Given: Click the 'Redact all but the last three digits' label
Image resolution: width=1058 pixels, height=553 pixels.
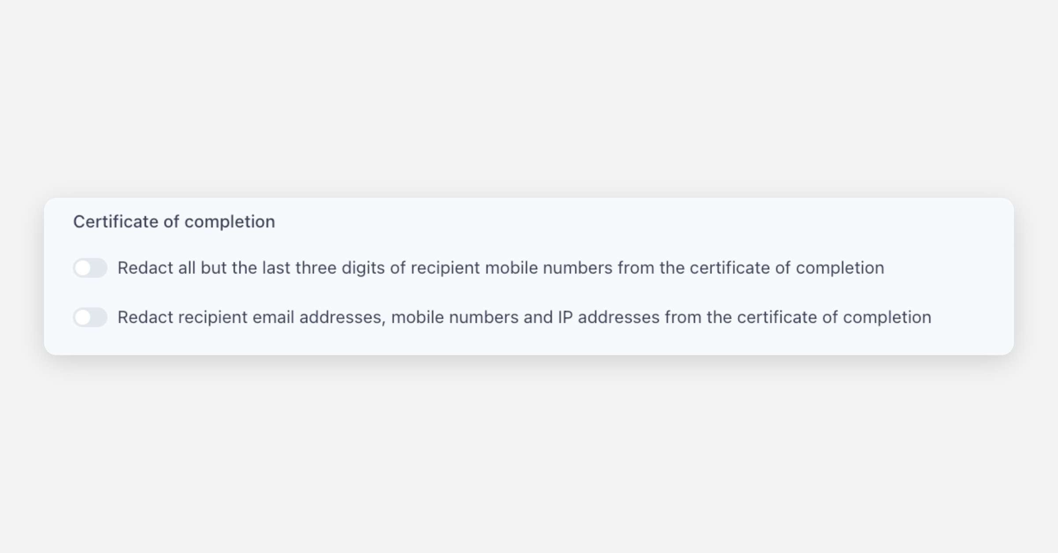Looking at the screenshot, I should (500, 268).
